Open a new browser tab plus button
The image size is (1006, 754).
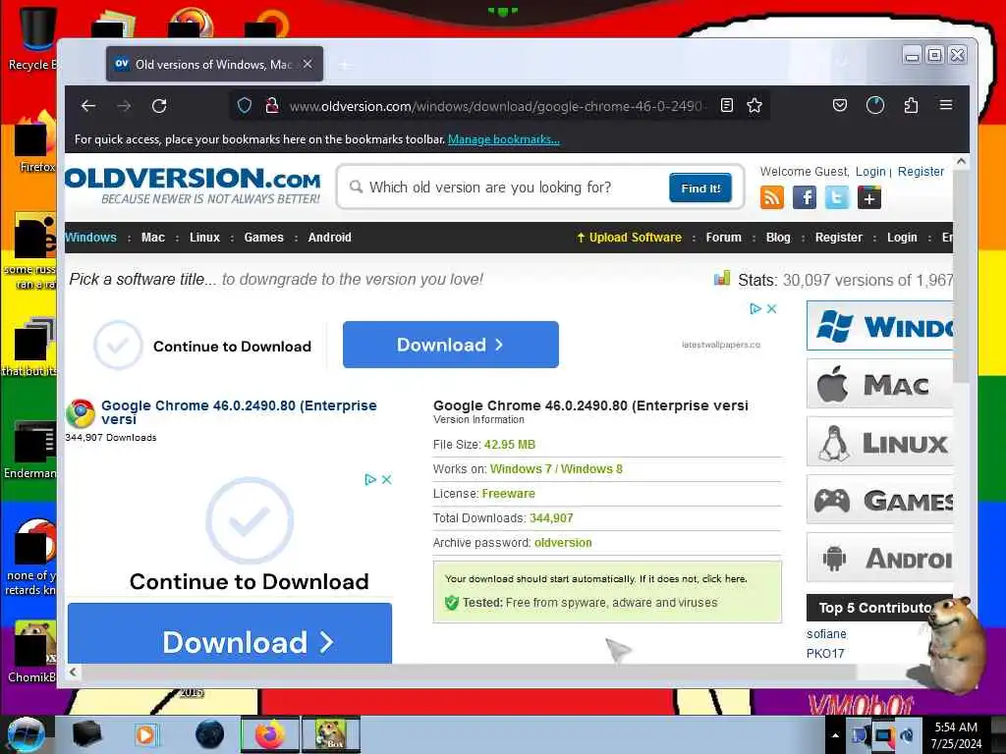point(345,65)
